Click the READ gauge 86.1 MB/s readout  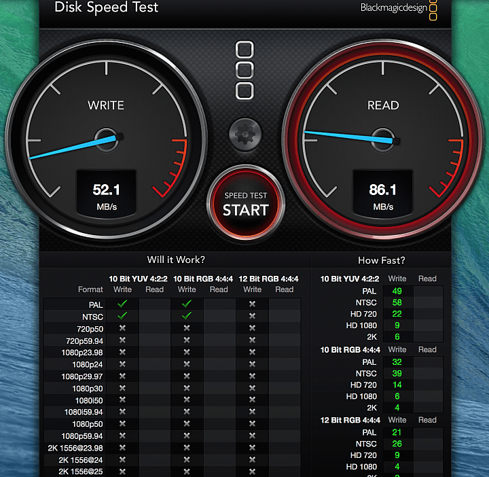coord(382,193)
